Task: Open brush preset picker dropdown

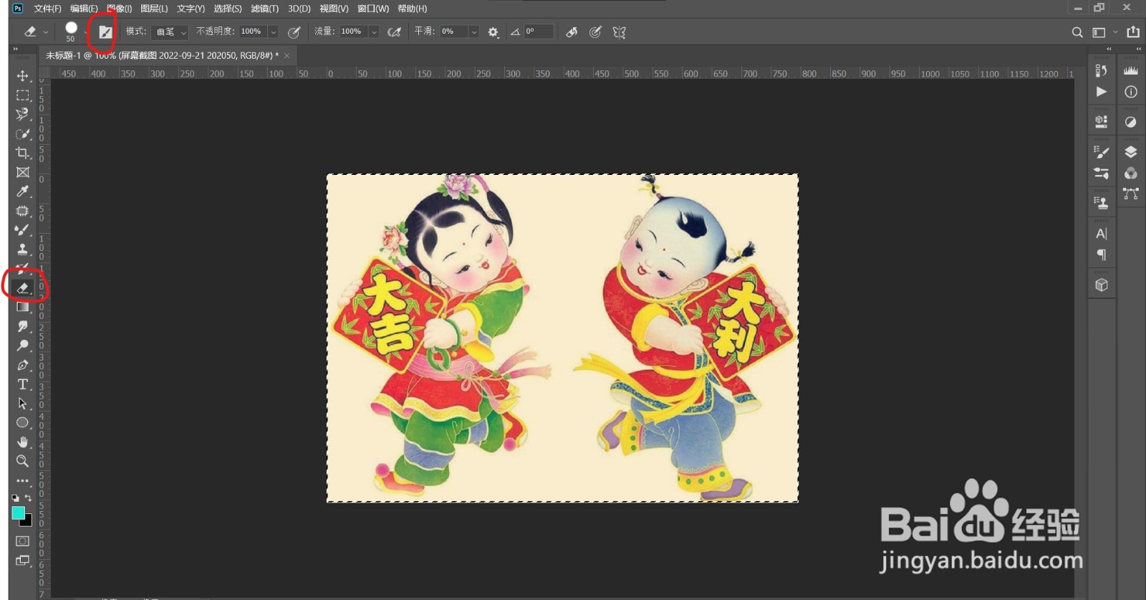Action: tap(85, 32)
